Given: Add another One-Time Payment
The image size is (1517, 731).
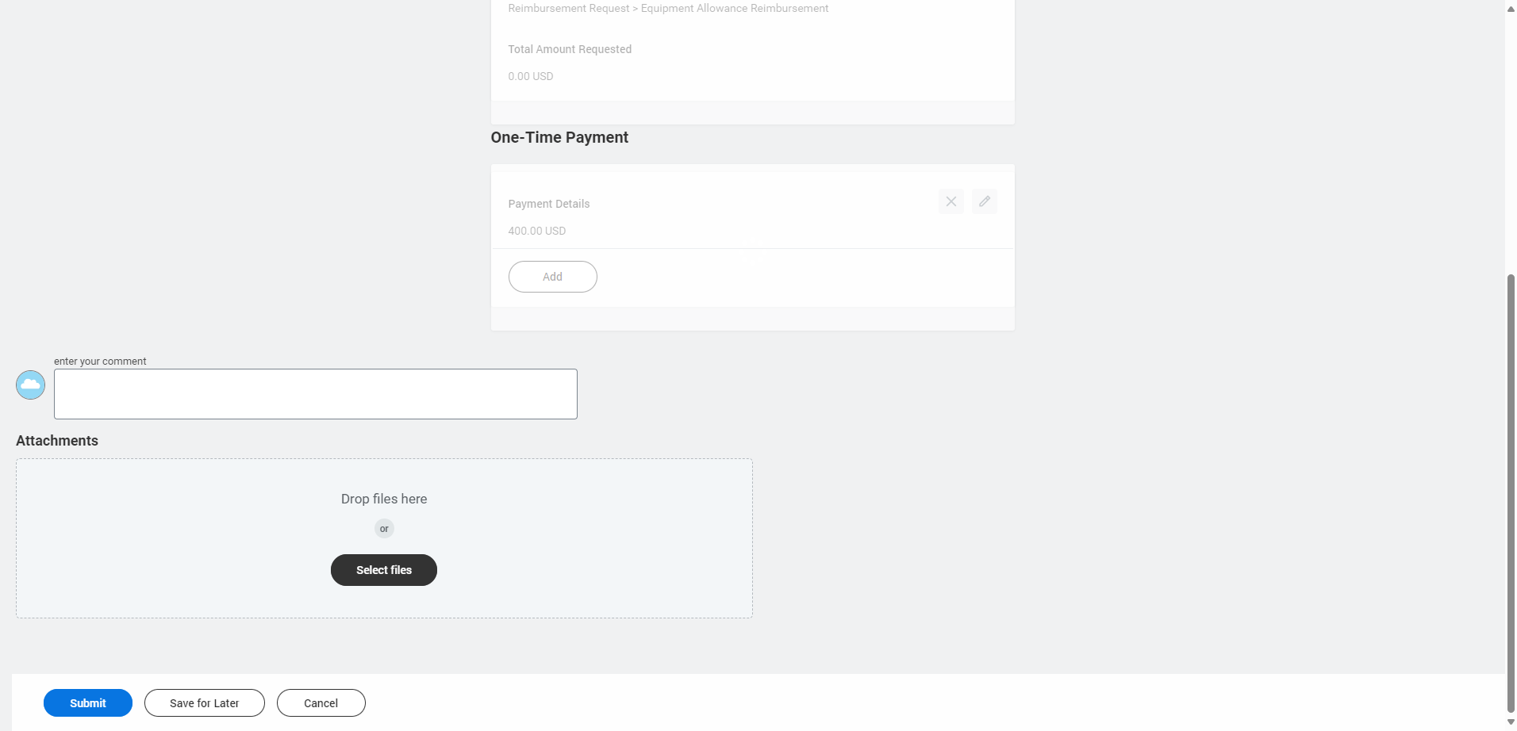Looking at the screenshot, I should pyautogui.click(x=552, y=277).
